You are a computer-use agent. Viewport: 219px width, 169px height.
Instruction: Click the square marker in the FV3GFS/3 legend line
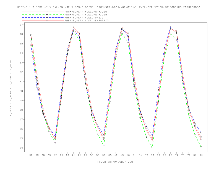coord(47,20)
